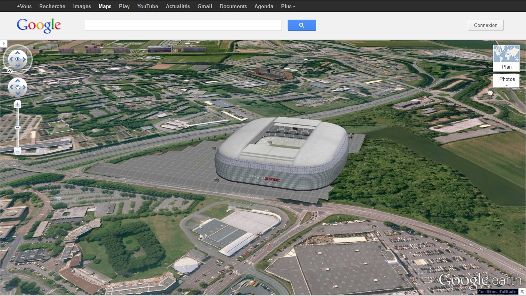Click the corner arrow icon at bottom right
Screen dimensions: 526x296
[x=522, y=292]
